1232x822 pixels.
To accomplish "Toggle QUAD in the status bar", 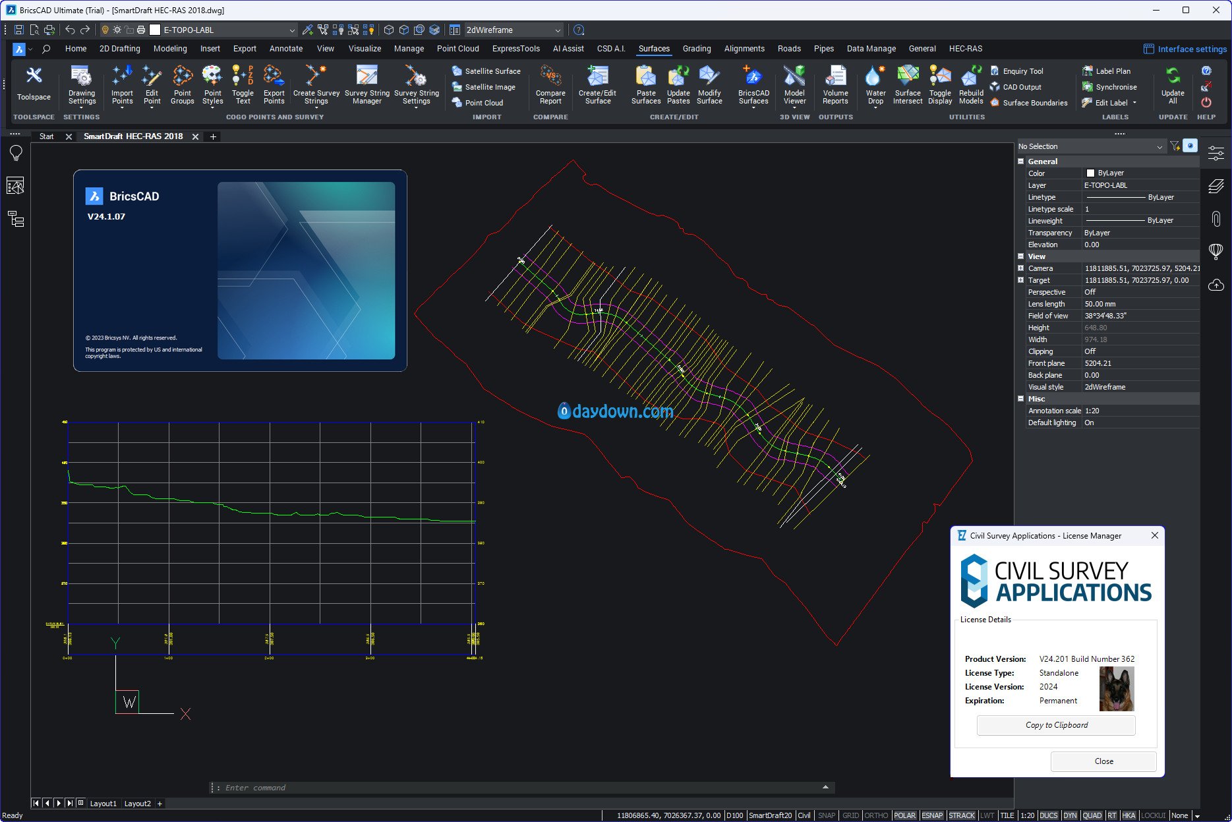I will pos(1092,815).
